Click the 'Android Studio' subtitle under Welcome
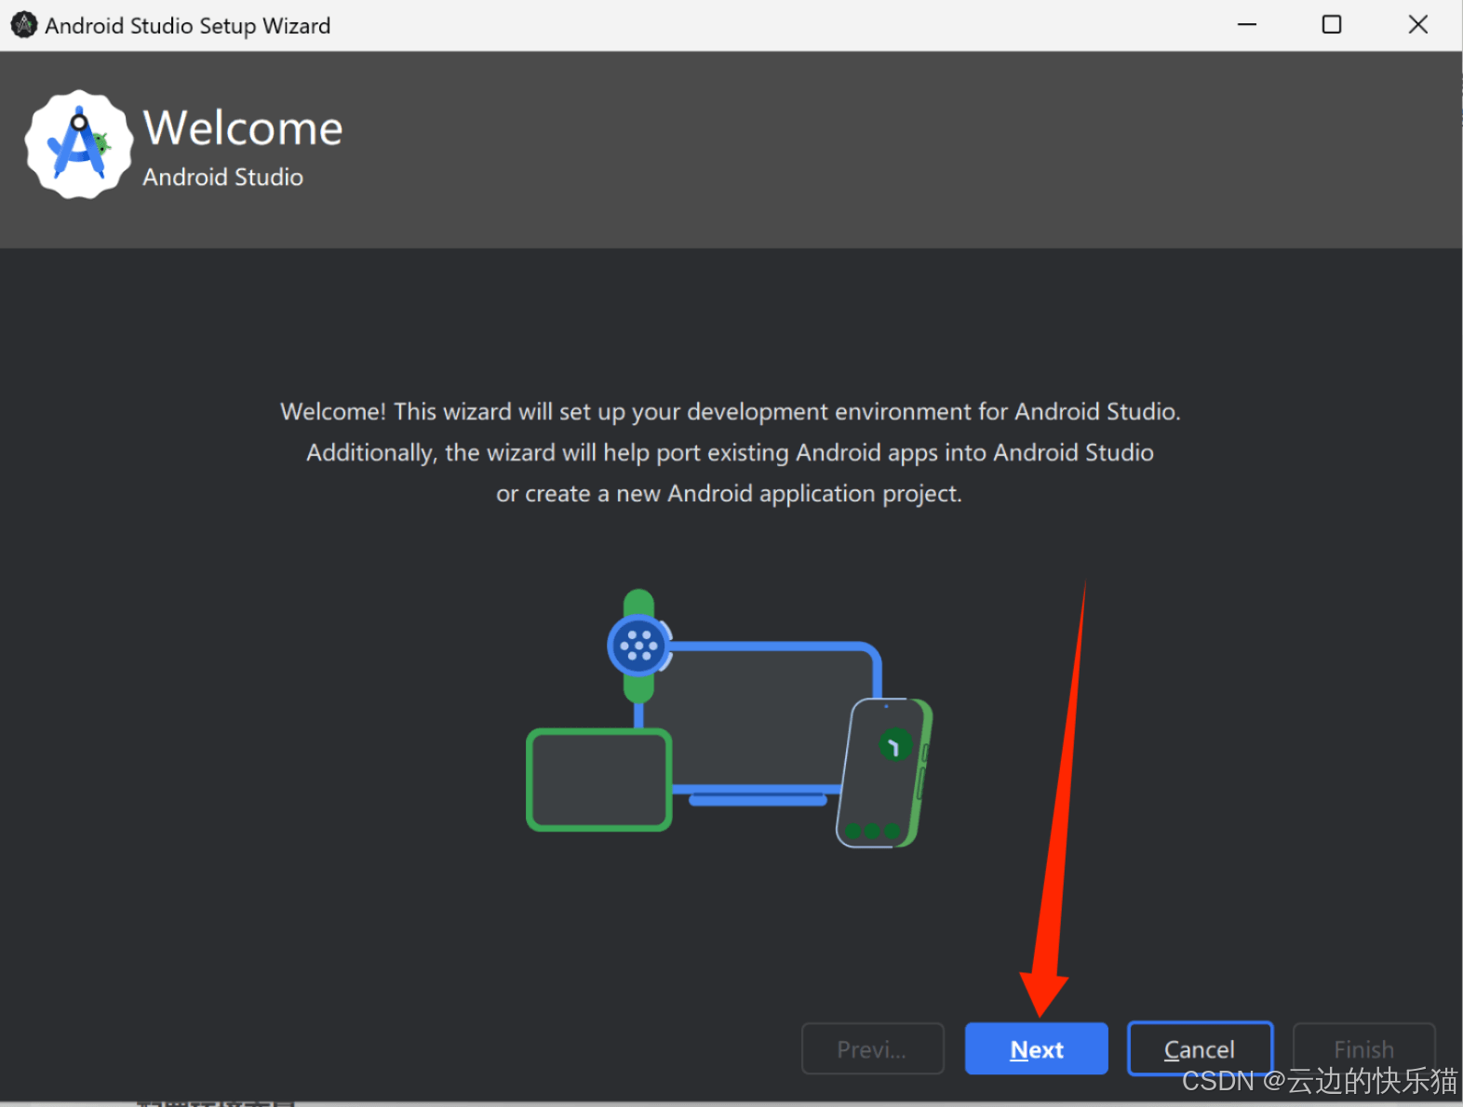The height and width of the screenshot is (1107, 1463). pyautogui.click(x=223, y=177)
